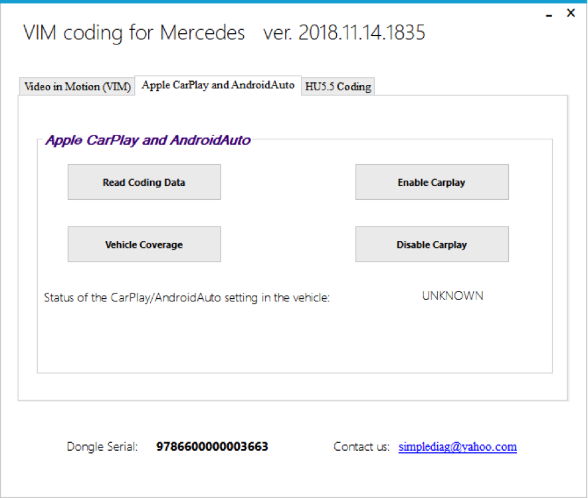Image resolution: width=588 pixels, height=498 pixels.
Task: Click the UNKNOWN status value
Action: pos(452,296)
